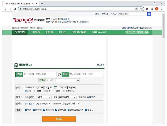Click the orange 検索 search button

(59, 119)
